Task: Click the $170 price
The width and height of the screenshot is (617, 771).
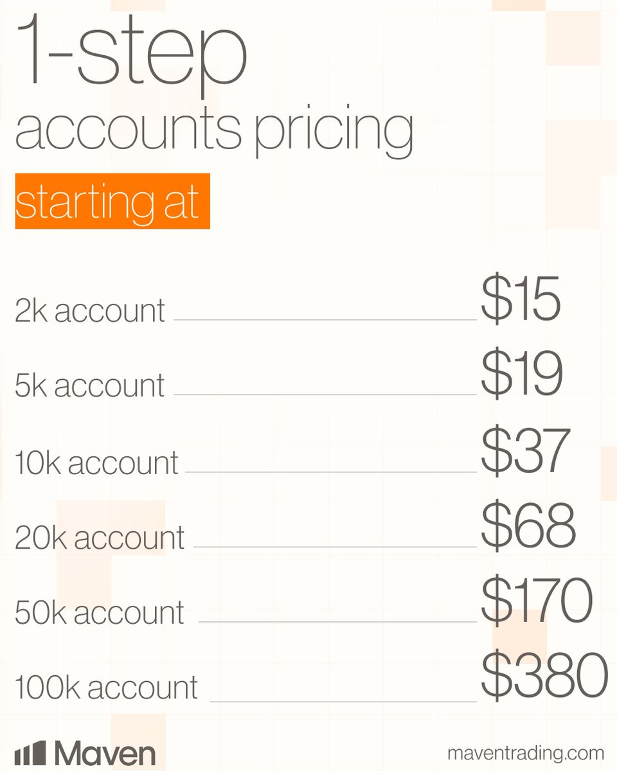Action: click(536, 601)
